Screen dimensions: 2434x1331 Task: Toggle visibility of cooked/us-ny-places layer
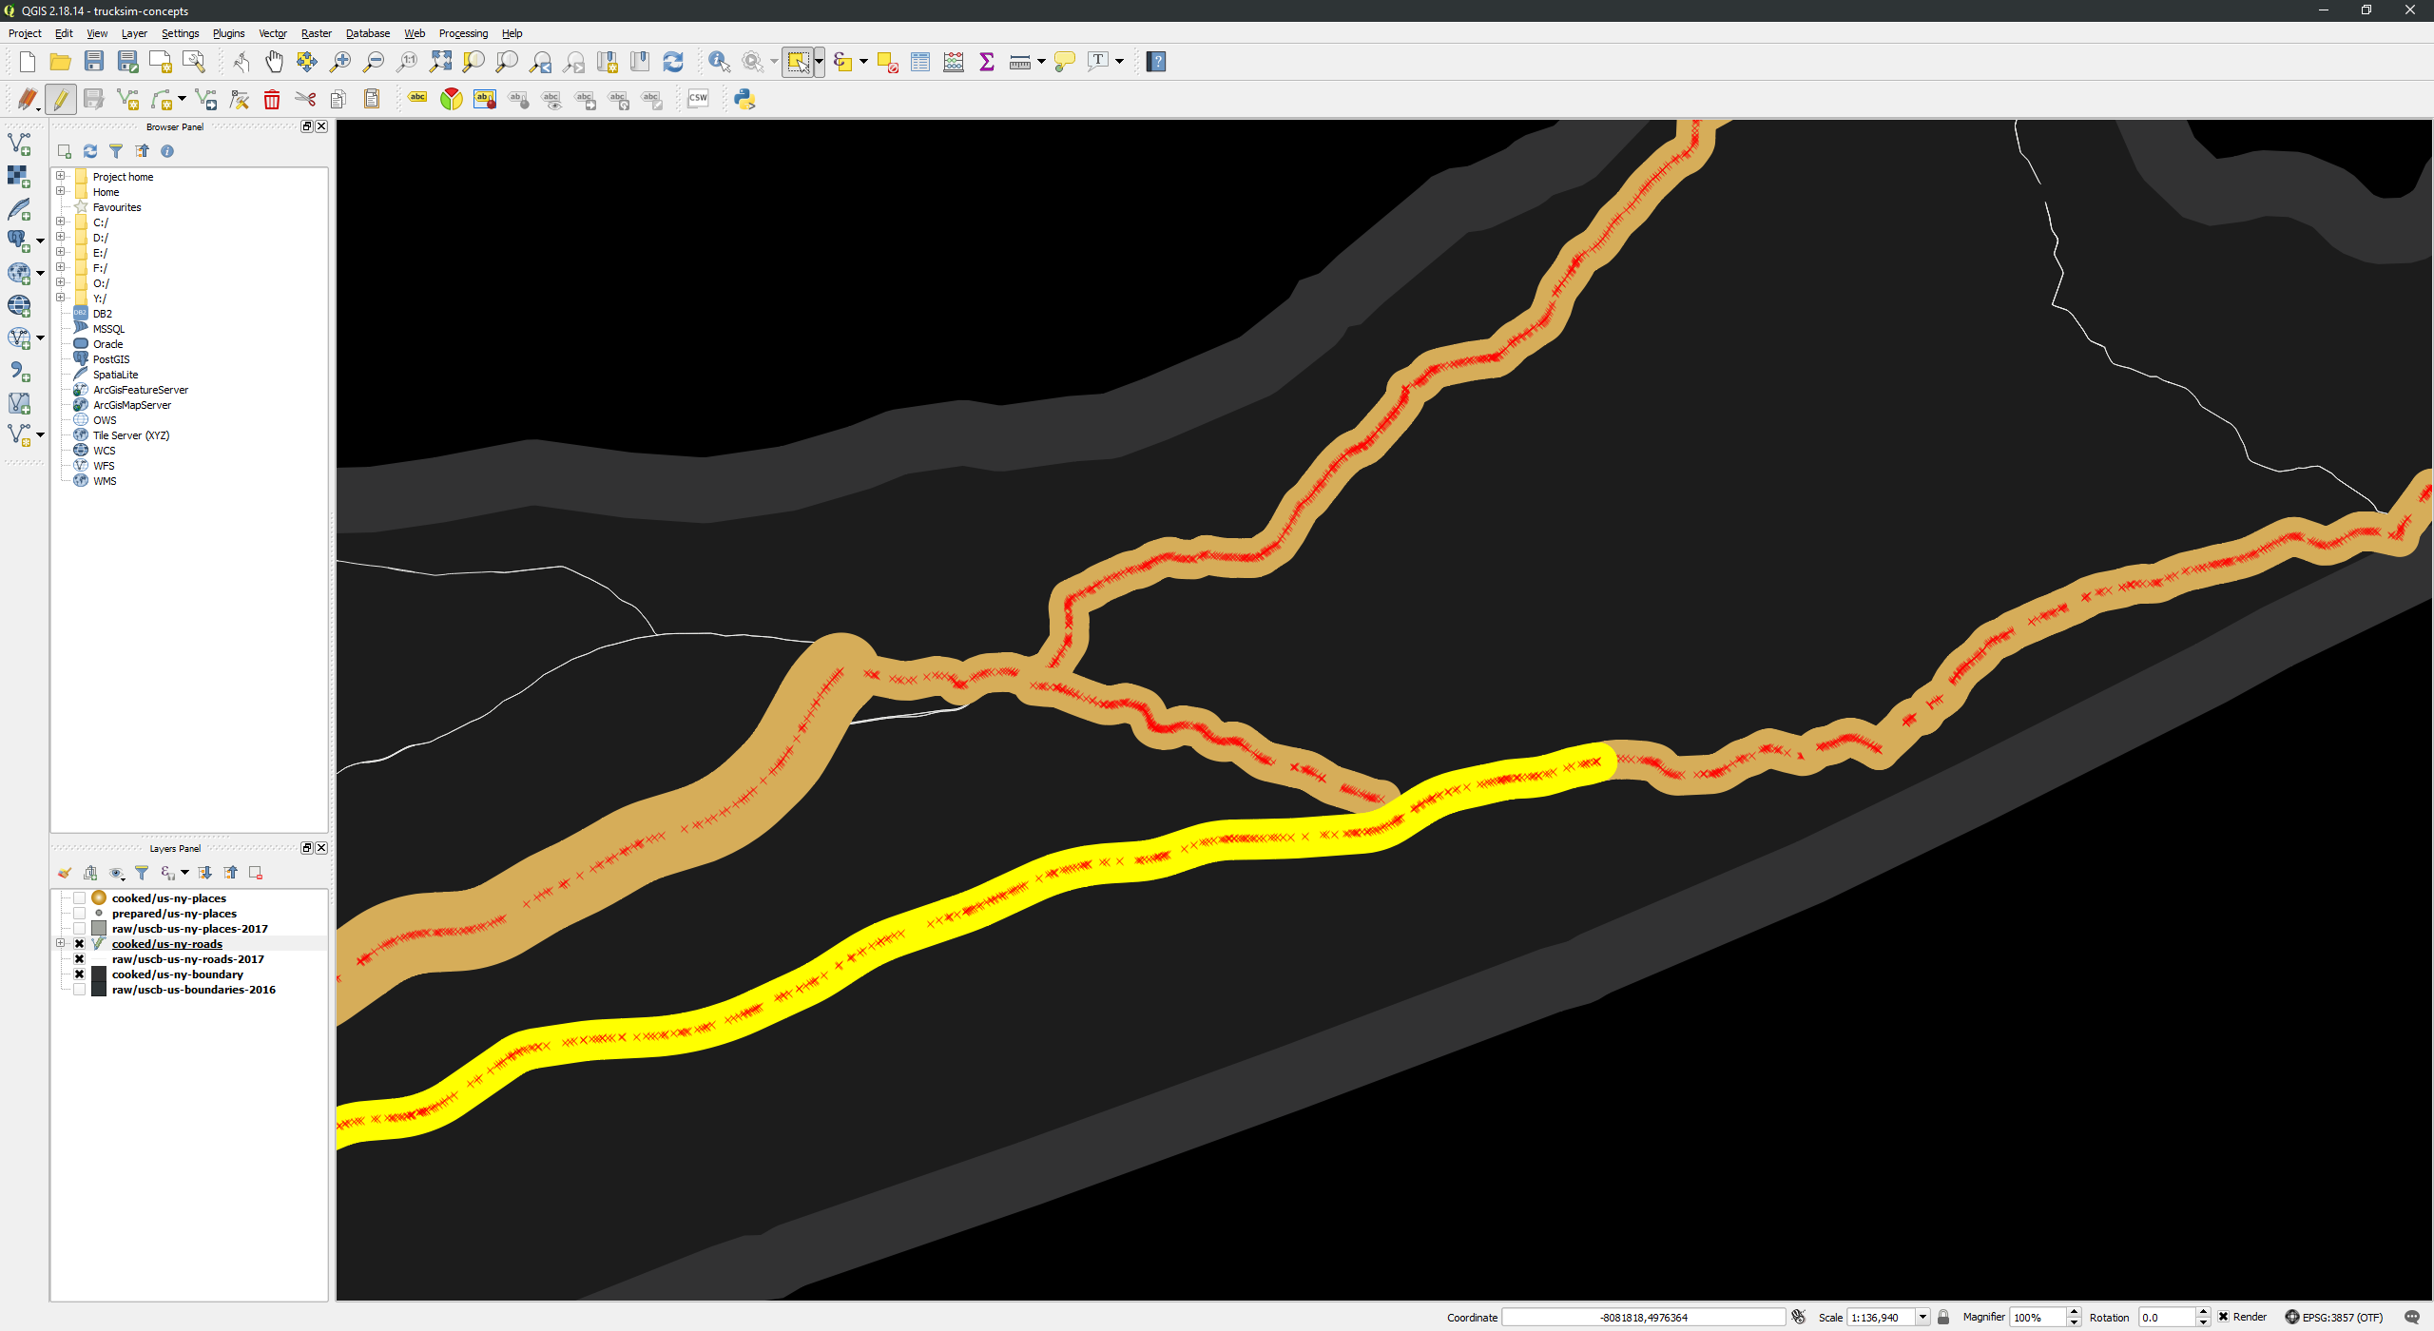click(80, 898)
